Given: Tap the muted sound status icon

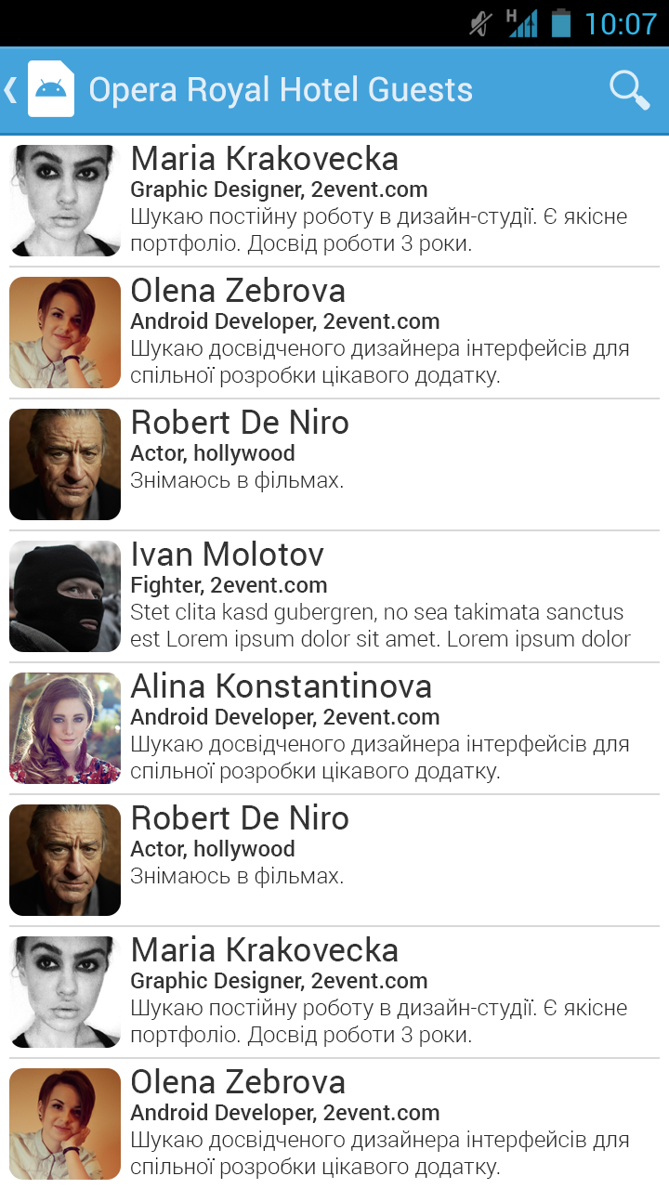Looking at the screenshot, I should (x=480, y=23).
